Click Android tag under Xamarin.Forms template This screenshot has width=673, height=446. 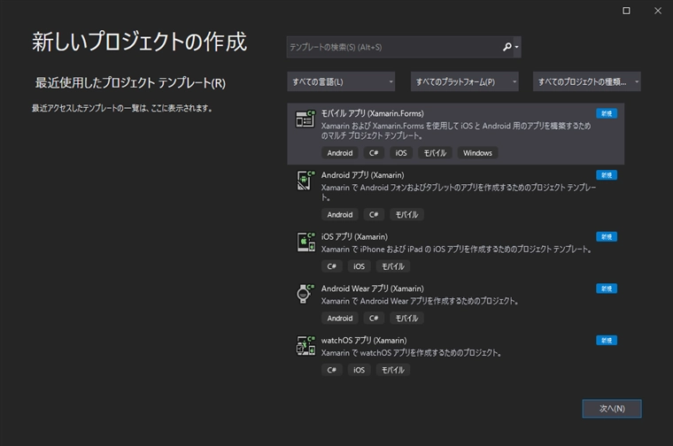pyautogui.click(x=339, y=153)
